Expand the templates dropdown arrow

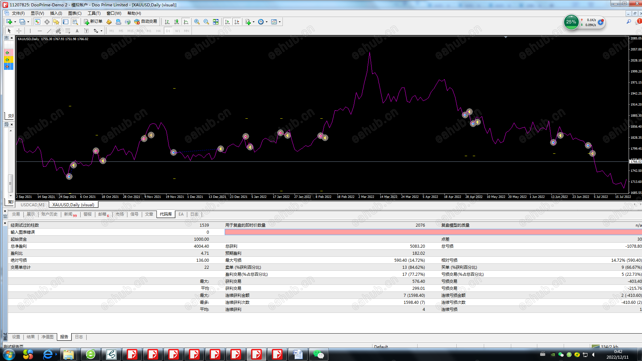point(280,22)
